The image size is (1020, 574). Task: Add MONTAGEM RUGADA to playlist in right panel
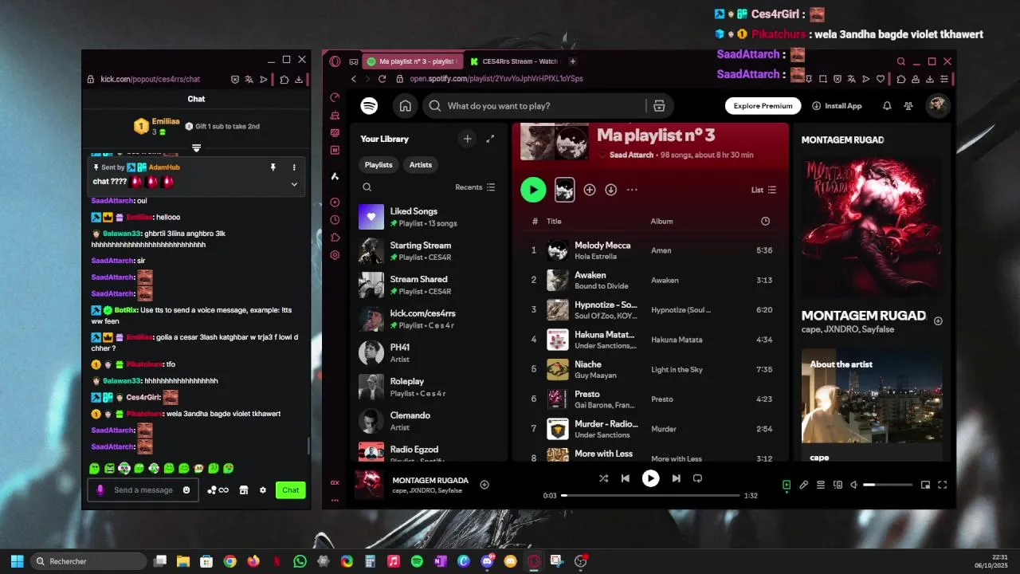coord(938,320)
